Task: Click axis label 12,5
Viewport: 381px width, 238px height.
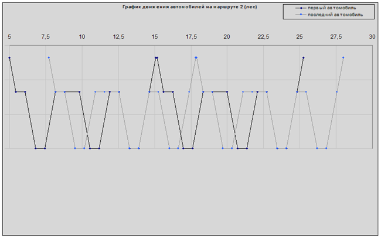Action: click(x=118, y=36)
